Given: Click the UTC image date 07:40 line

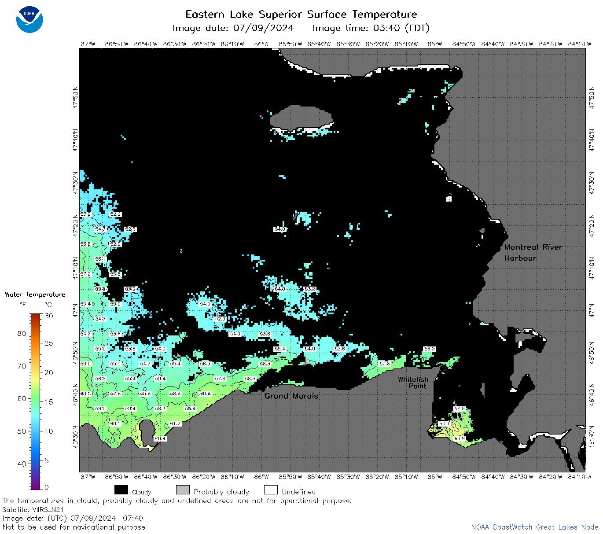Looking at the screenshot, I should [x=73, y=518].
